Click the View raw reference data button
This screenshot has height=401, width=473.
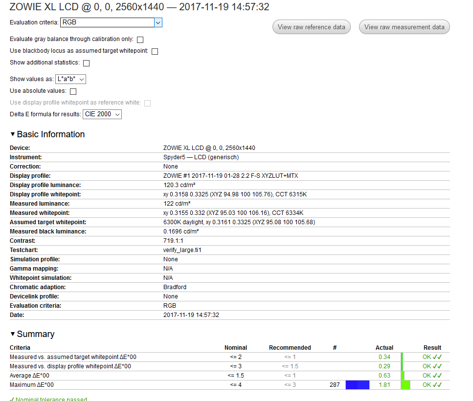click(311, 27)
